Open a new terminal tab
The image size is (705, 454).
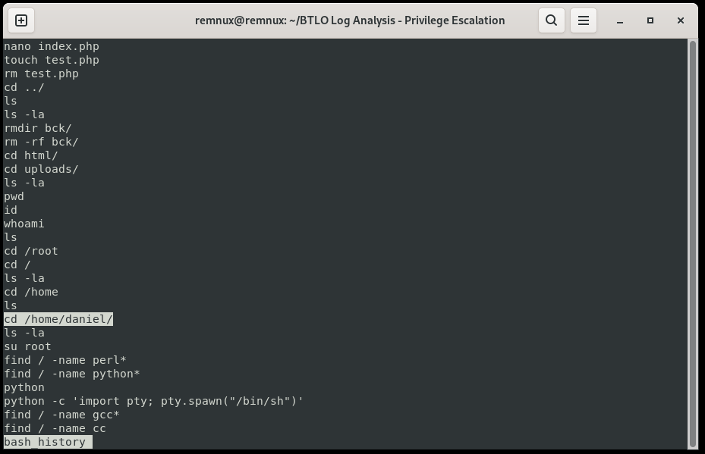[x=21, y=20]
